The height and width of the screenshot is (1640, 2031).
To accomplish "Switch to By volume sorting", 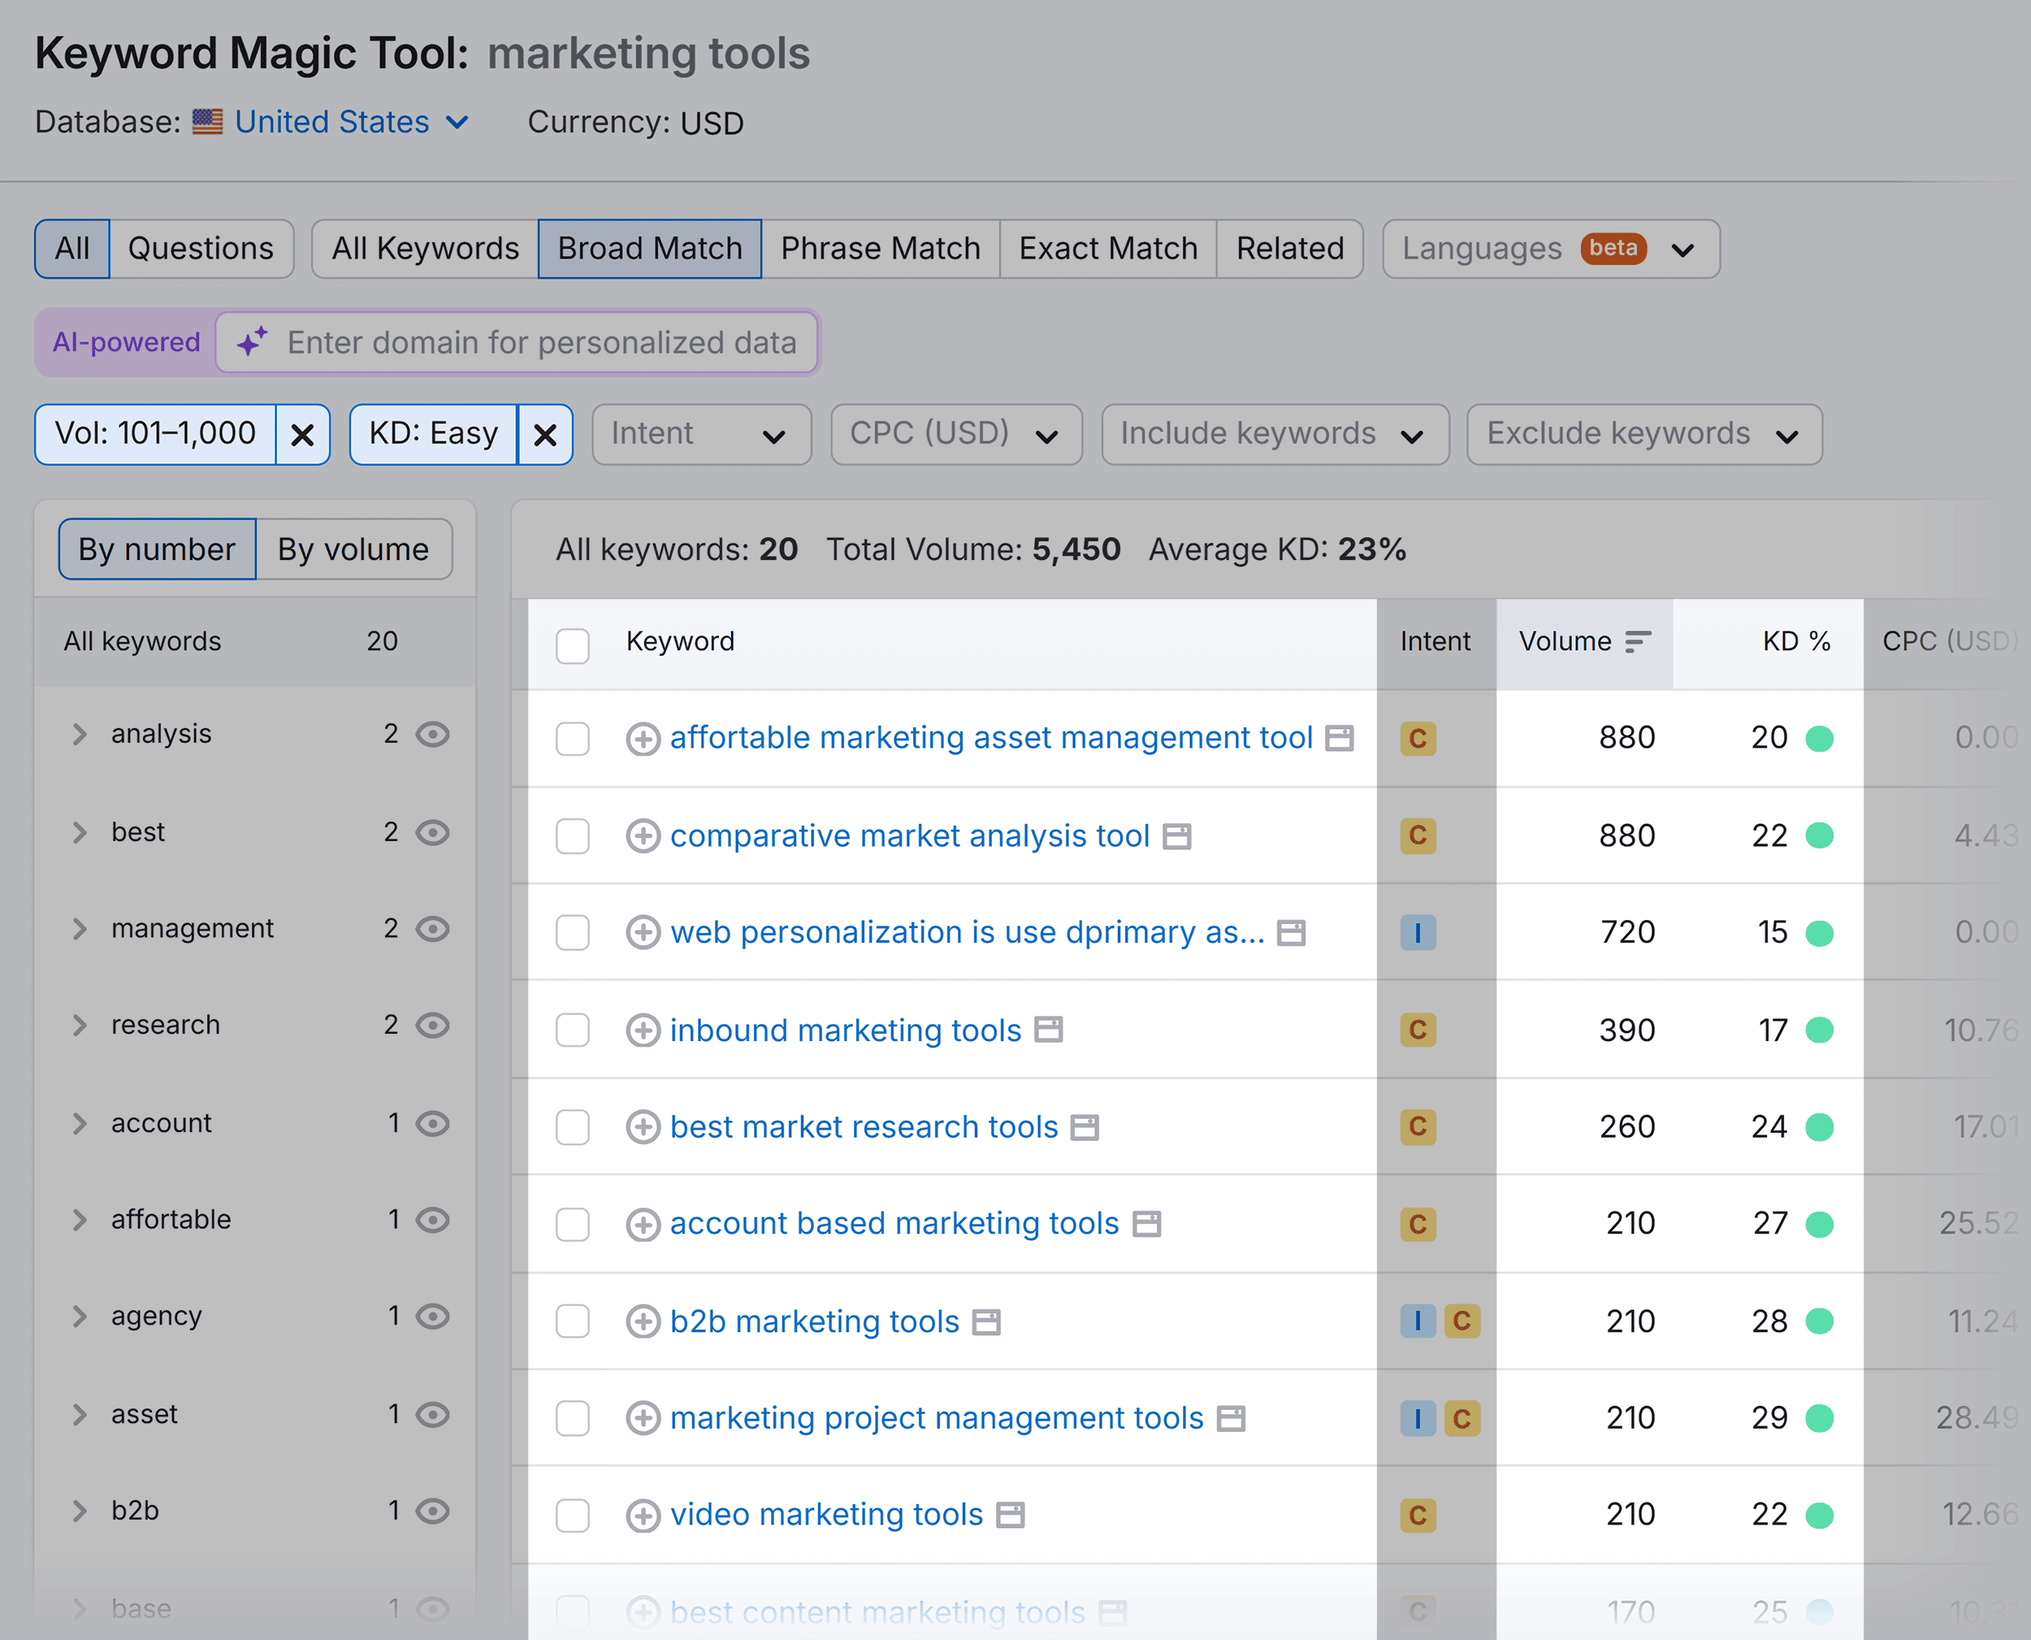I will (x=354, y=549).
